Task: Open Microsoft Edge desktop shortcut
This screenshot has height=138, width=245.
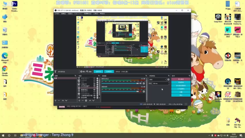Action: tap(5, 58)
